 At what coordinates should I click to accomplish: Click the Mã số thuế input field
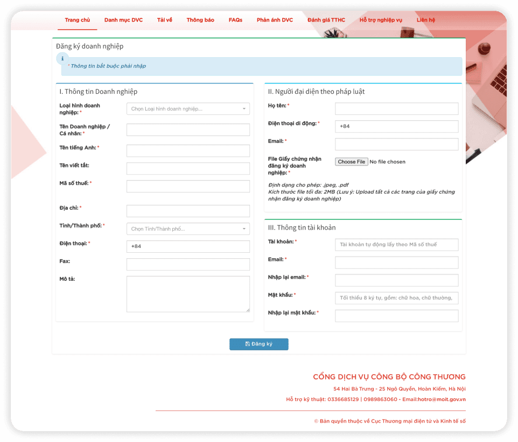click(x=187, y=186)
